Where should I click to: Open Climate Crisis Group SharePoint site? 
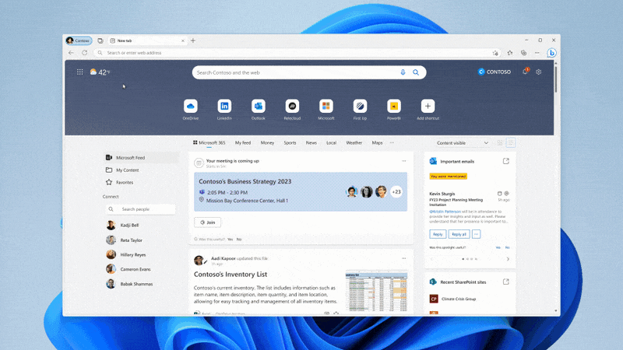453,299
